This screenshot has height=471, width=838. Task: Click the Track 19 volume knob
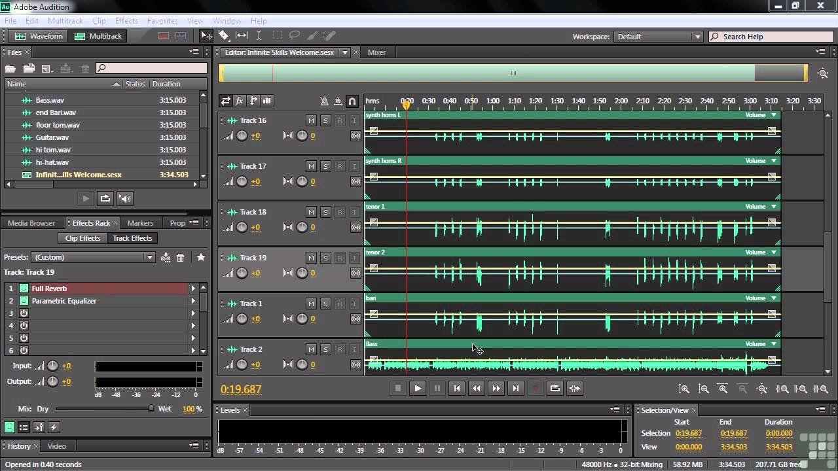[242, 273]
